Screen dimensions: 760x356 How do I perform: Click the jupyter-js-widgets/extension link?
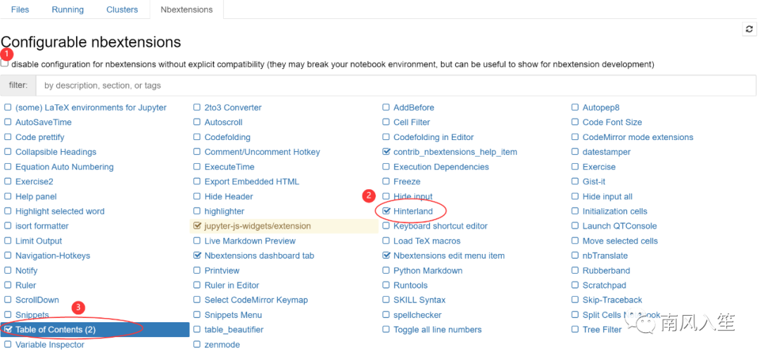[x=257, y=226]
